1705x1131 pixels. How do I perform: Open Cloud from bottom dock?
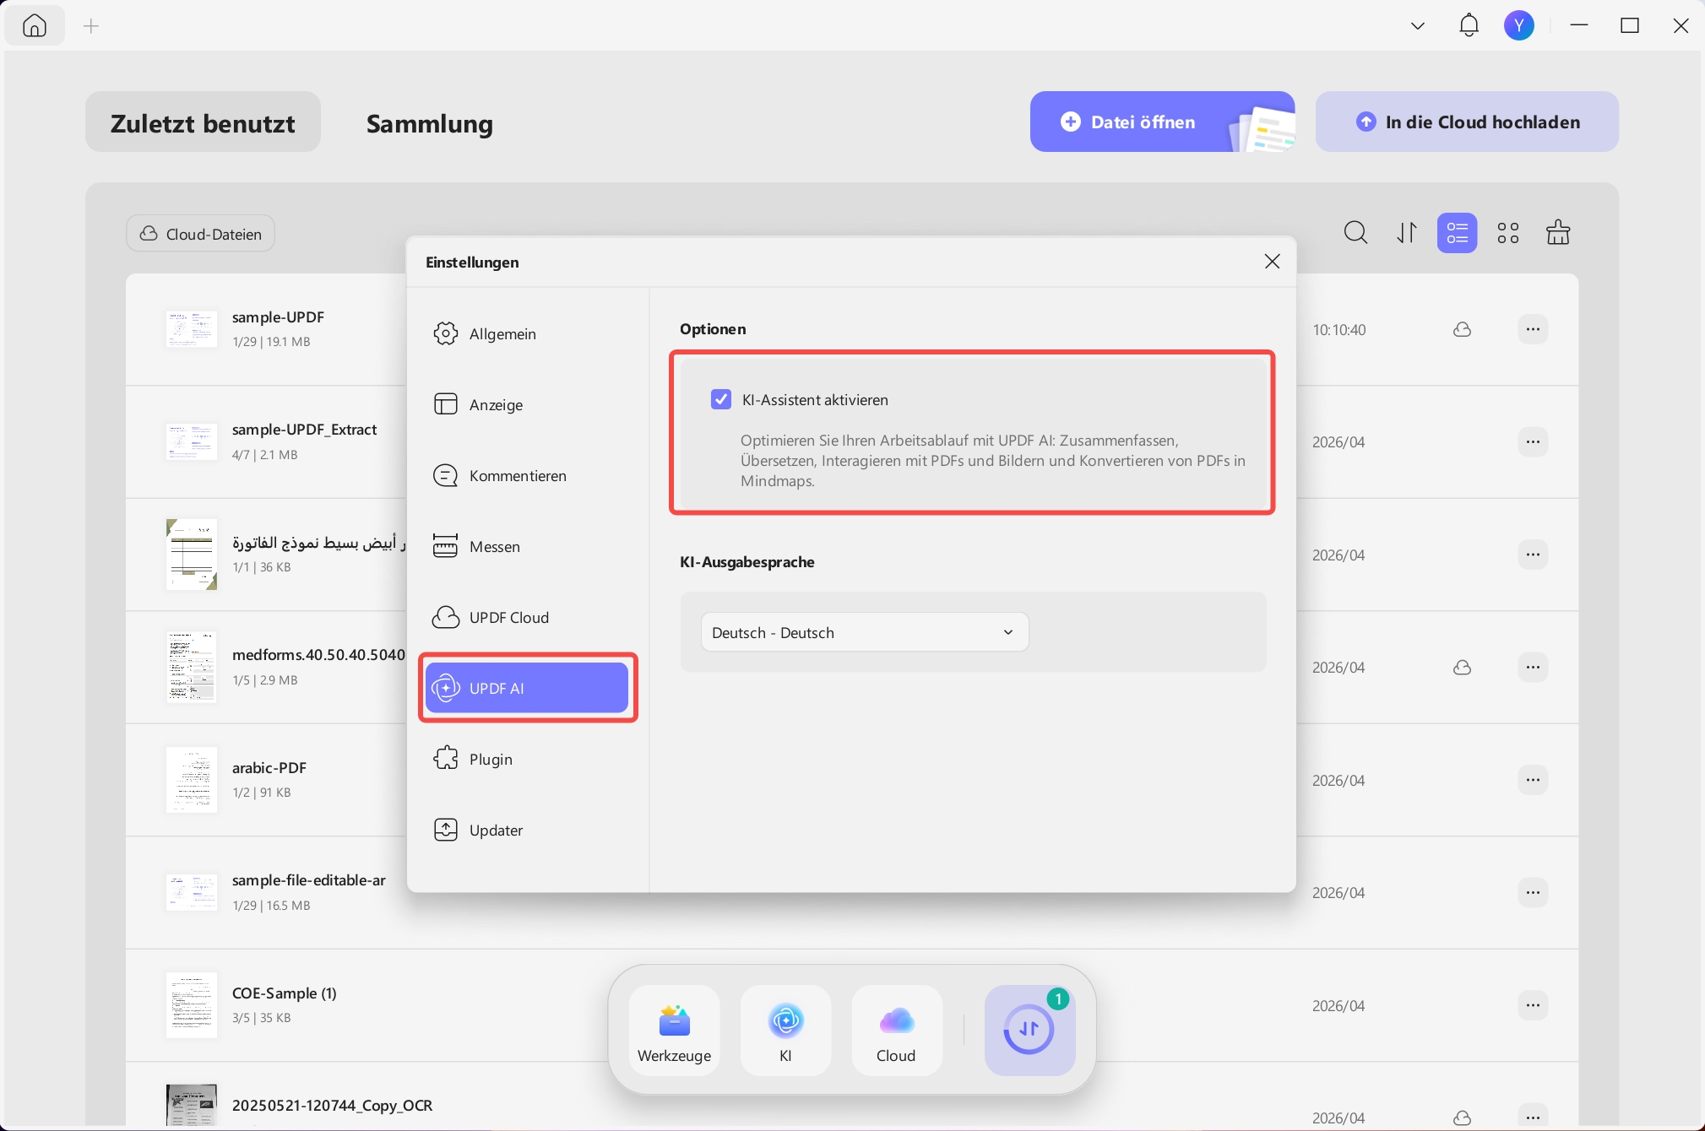896,1031
